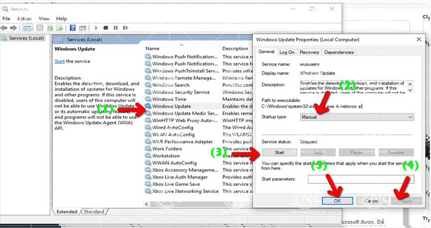
Task: Select the Xbox Live Networking Service row
Action: (199, 191)
